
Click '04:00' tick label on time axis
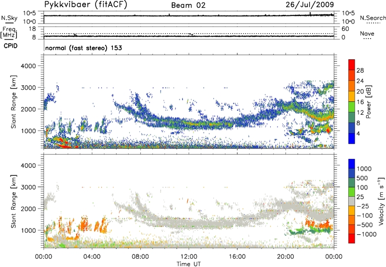92,257
